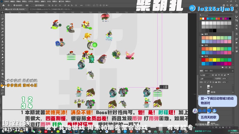Toggle lock transparent pixels

click(205, 82)
